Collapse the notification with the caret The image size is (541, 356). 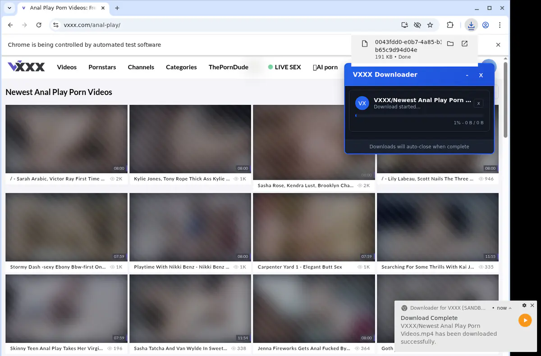point(511,308)
